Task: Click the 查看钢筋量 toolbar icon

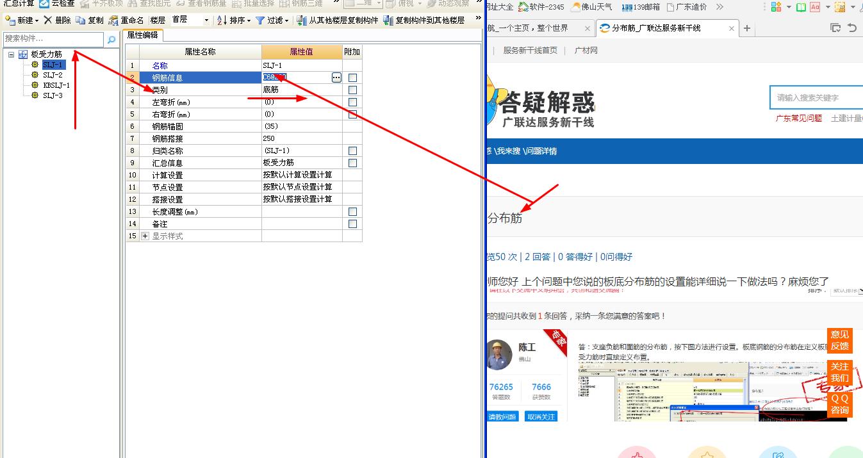Action: click(x=180, y=4)
